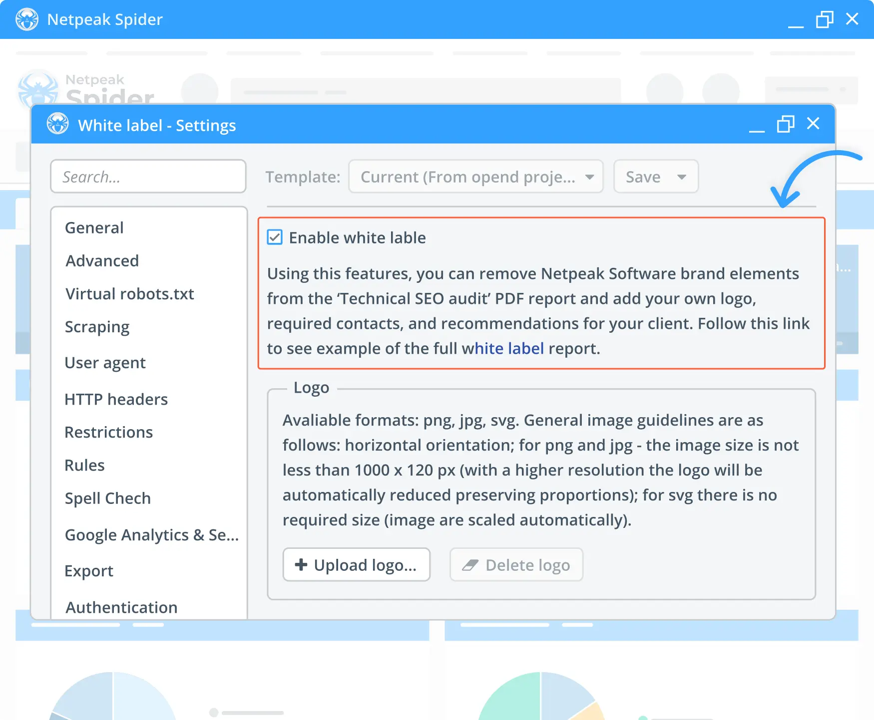Enable white label checkbox
Viewport: 874px width, 720px height.
pyautogui.click(x=275, y=237)
